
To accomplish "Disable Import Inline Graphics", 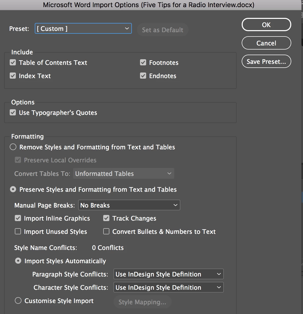I will coord(18,218).
